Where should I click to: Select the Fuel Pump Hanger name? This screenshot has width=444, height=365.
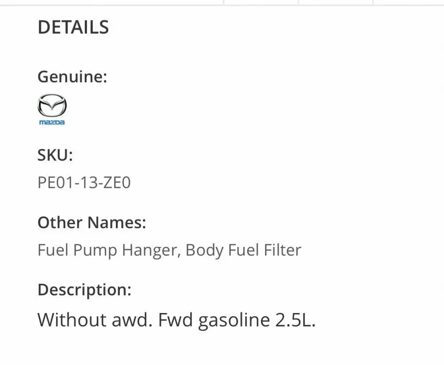[109, 250]
